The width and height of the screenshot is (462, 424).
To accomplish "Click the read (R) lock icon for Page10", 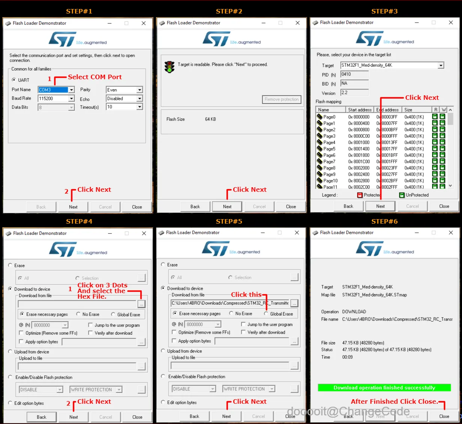I will coord(435,180).
